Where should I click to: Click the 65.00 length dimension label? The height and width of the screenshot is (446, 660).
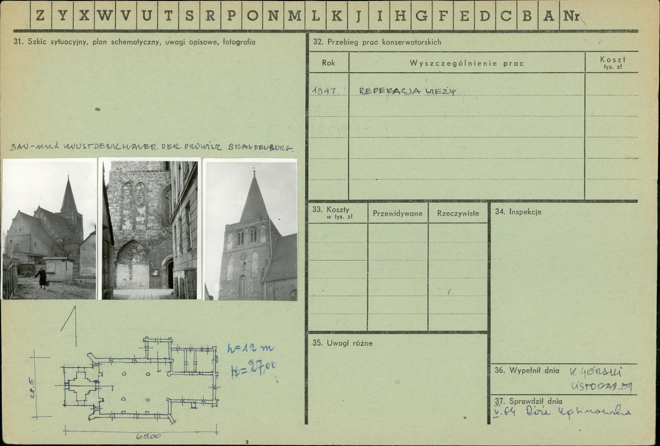[148, 436]
